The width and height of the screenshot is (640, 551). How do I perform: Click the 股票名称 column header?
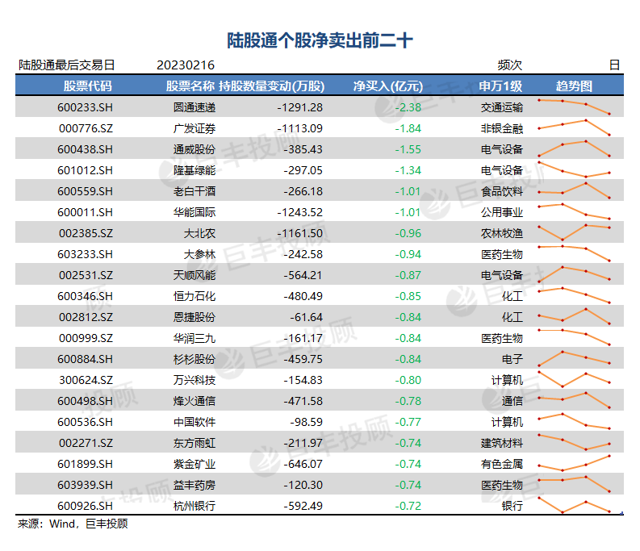point(190,86)
